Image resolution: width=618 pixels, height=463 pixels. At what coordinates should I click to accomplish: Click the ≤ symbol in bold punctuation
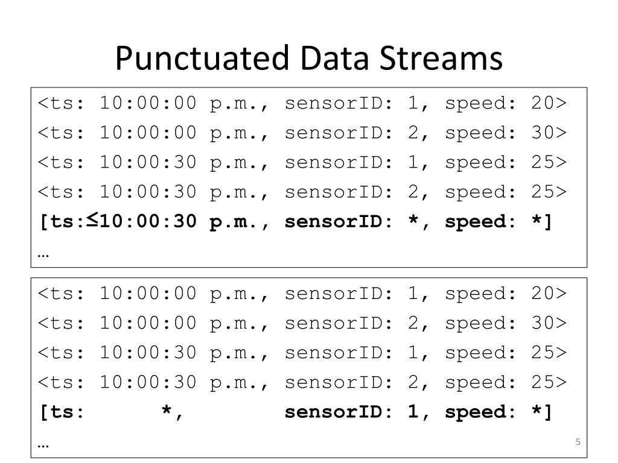pyautogui.click(x=92, y=219)
